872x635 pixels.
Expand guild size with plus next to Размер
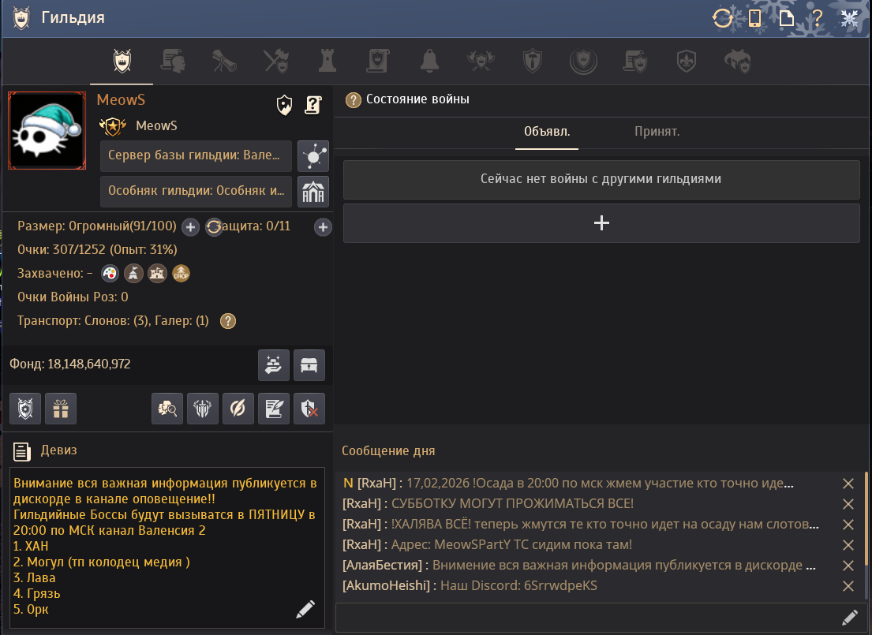click(190, 227)
